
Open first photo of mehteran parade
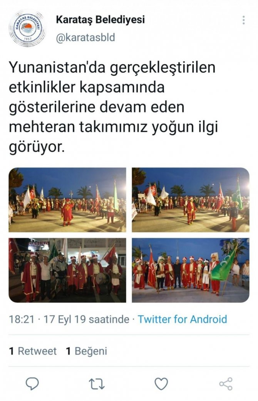pos(67,200)
